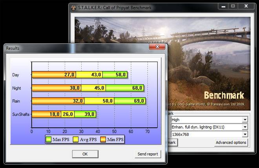Click the Rain average value 50,0

(x=108, y=101)
